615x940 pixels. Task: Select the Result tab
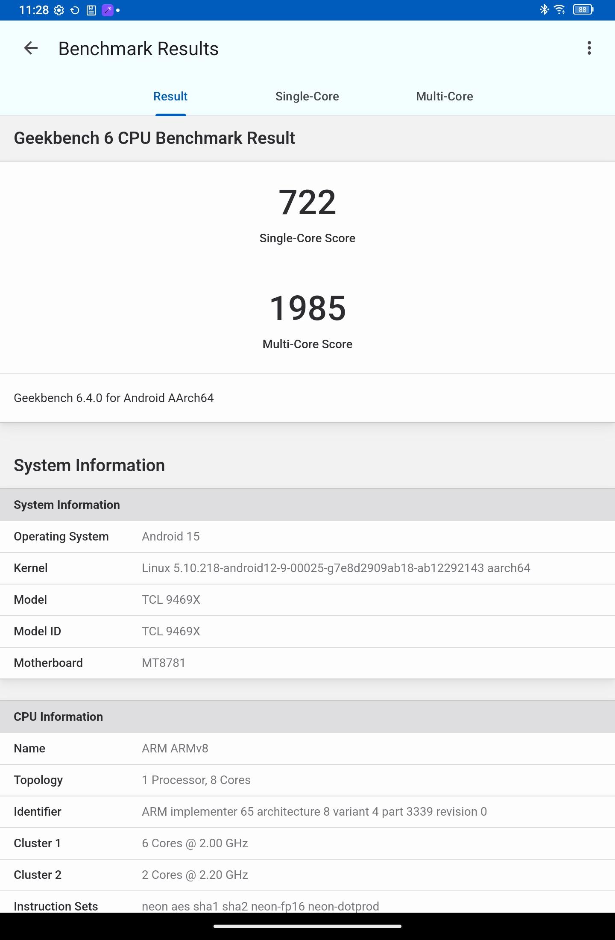170,97
